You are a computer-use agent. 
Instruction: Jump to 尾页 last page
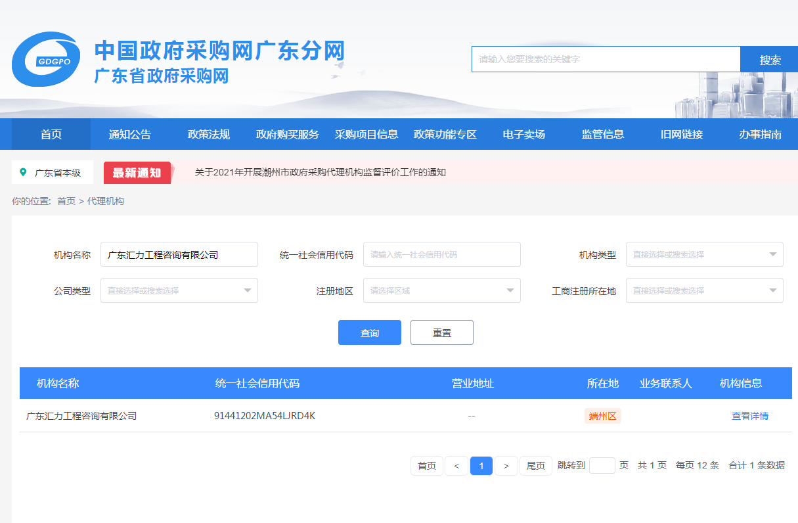535,465
